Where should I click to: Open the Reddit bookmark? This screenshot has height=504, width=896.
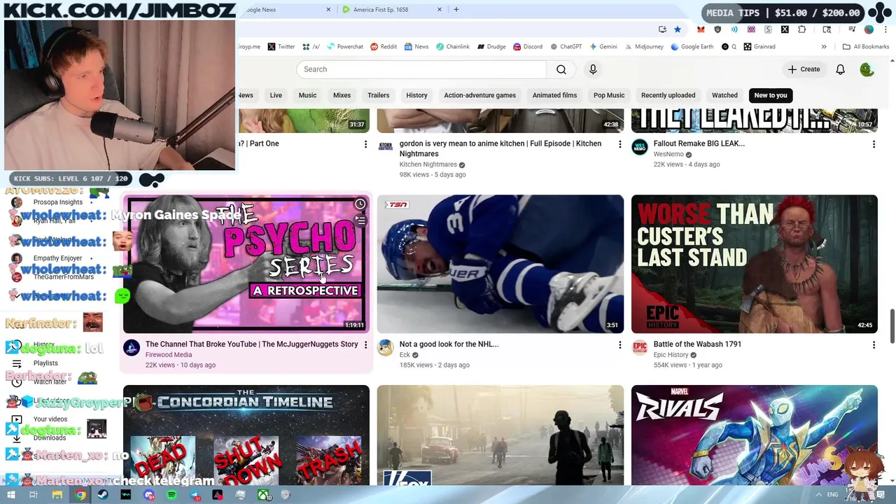pyautogui.click(x=384, y=47)
